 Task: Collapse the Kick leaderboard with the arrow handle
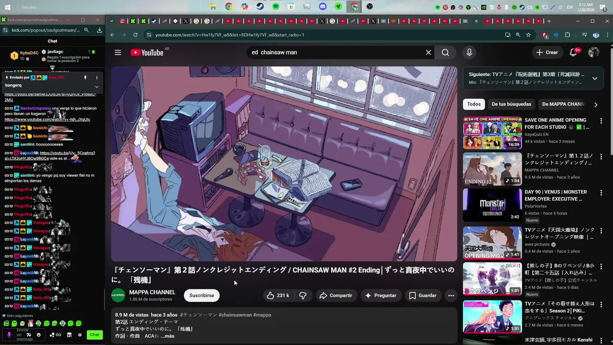52,68
